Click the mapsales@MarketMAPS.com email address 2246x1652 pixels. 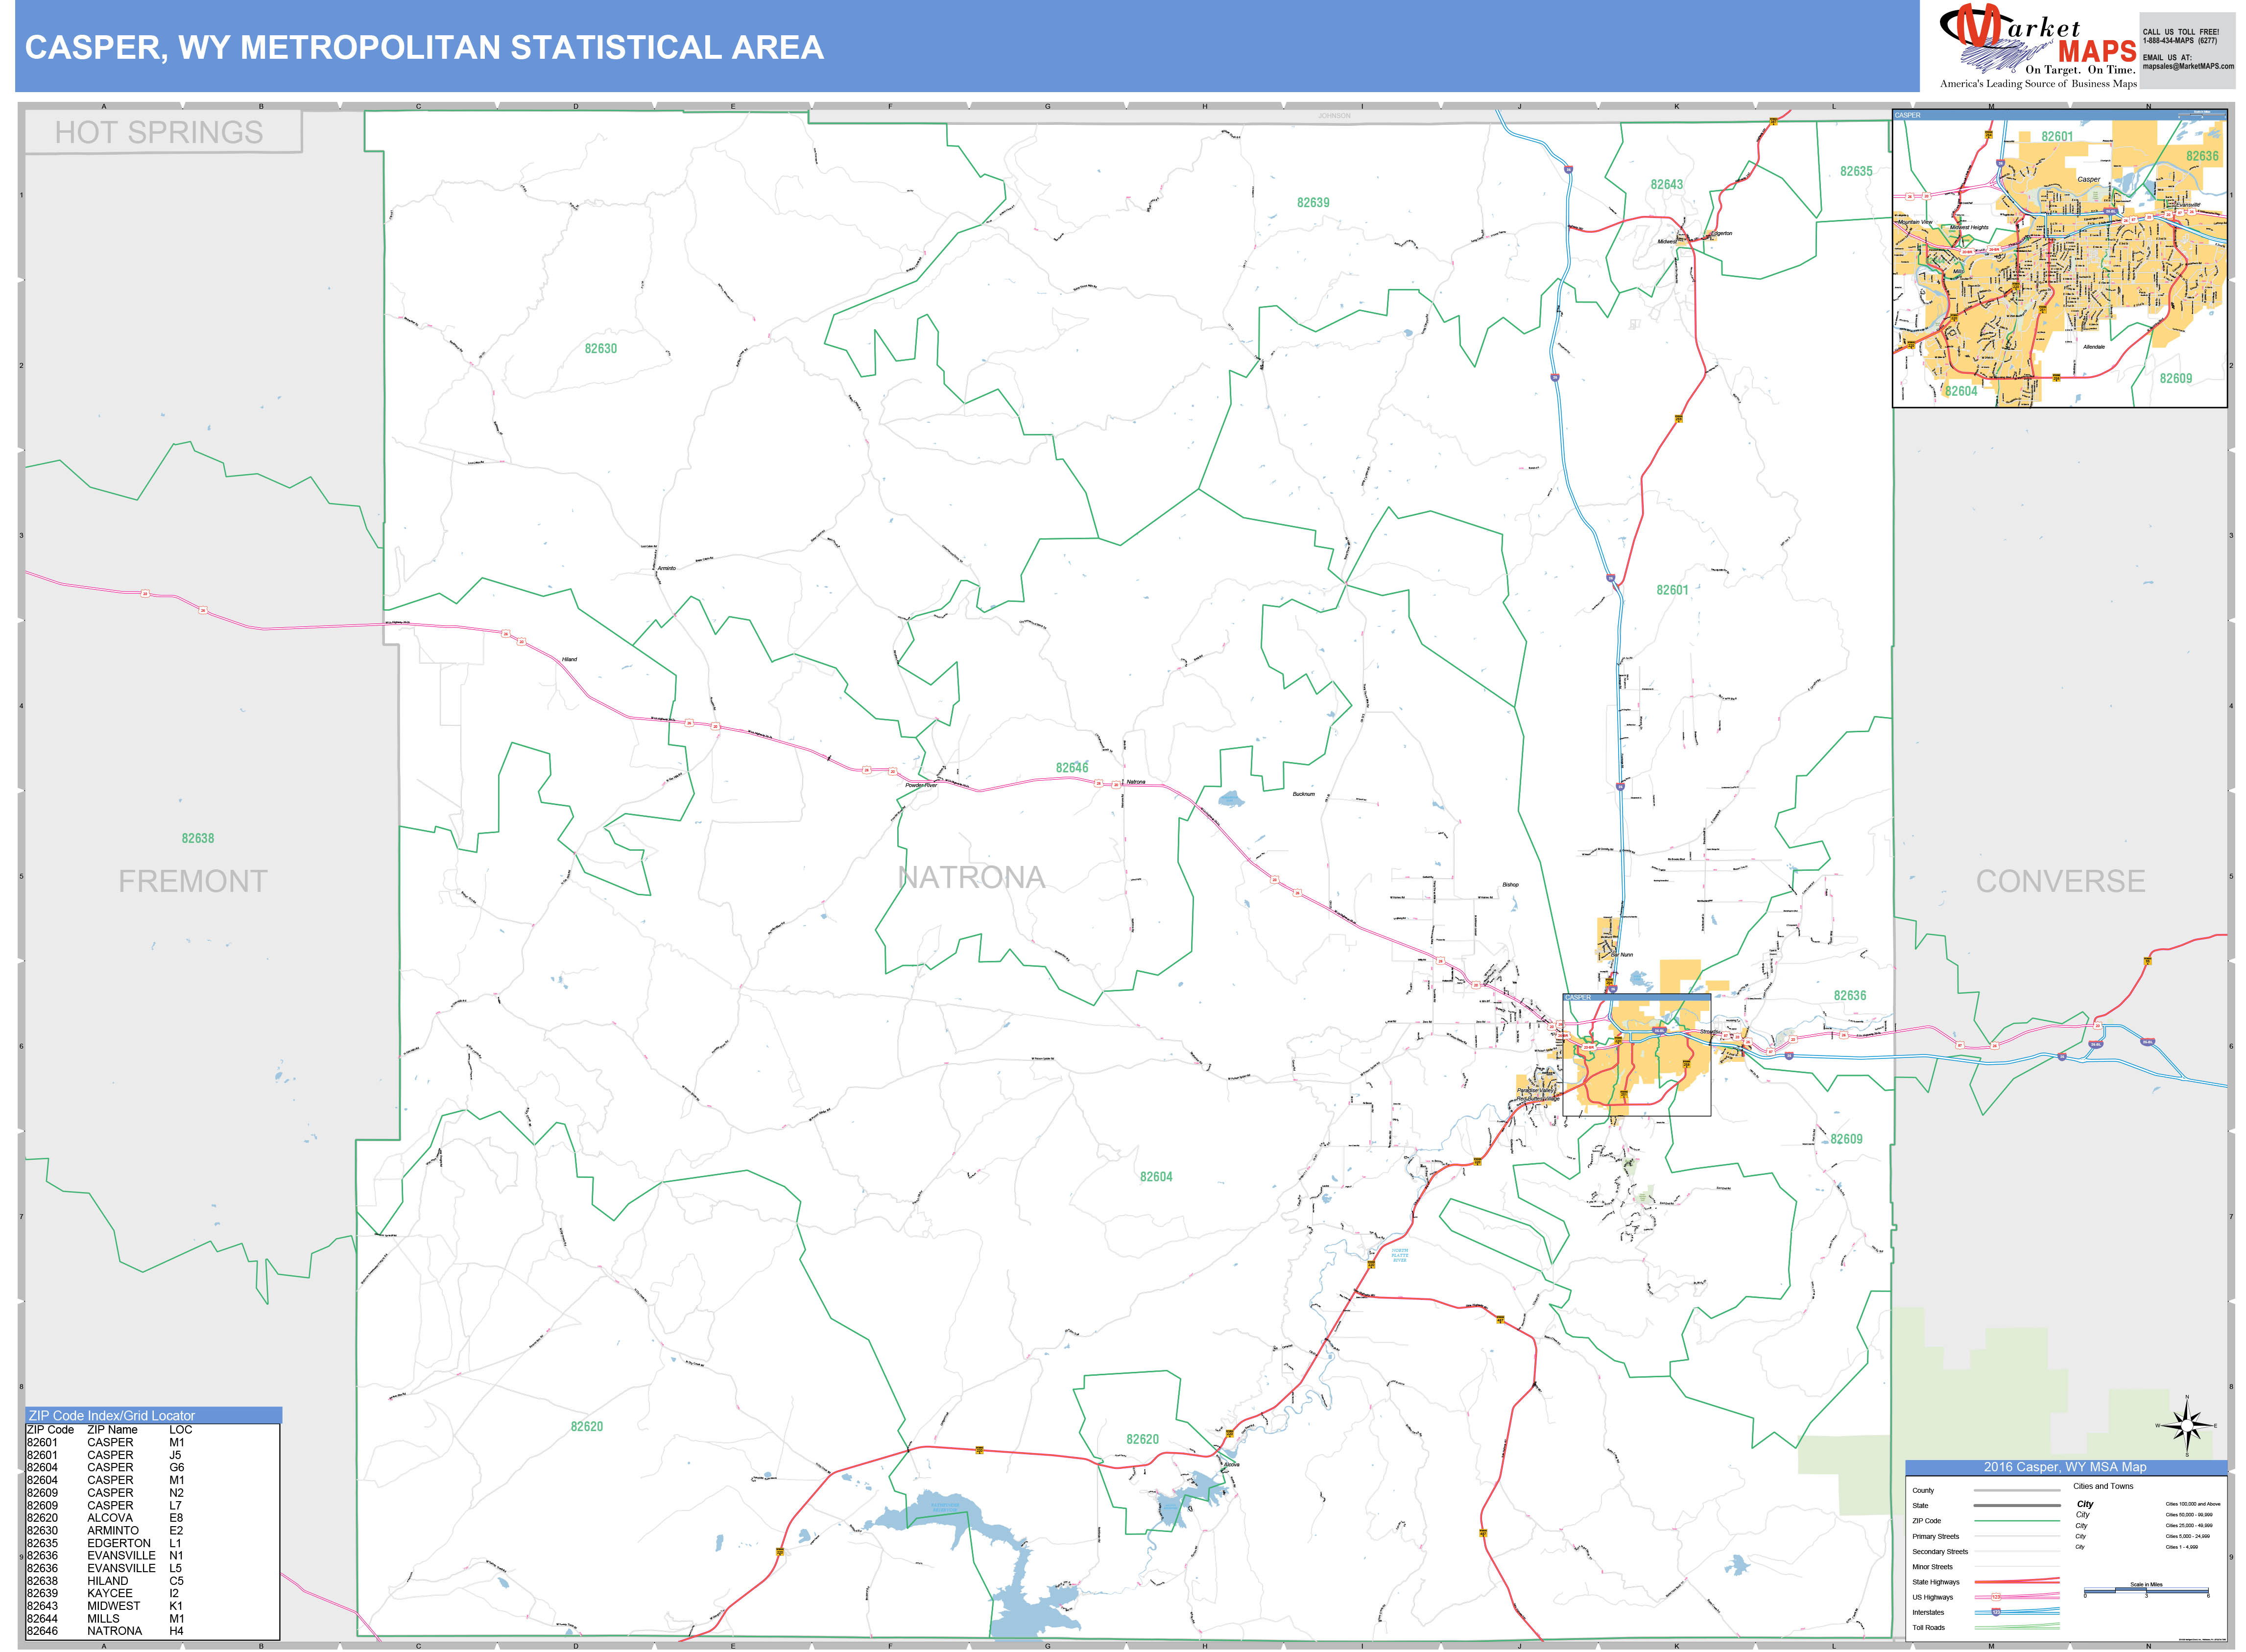[x=2188, y=66]
